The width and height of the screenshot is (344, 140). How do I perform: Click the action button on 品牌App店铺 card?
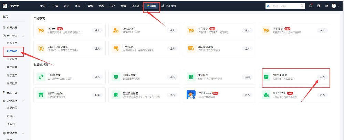tap(97, 95)
